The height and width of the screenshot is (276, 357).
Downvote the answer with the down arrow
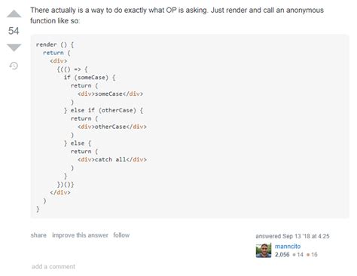pyautogui.click(x=14, y=48)
